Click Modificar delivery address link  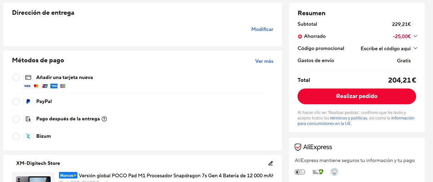click(262, 29)
